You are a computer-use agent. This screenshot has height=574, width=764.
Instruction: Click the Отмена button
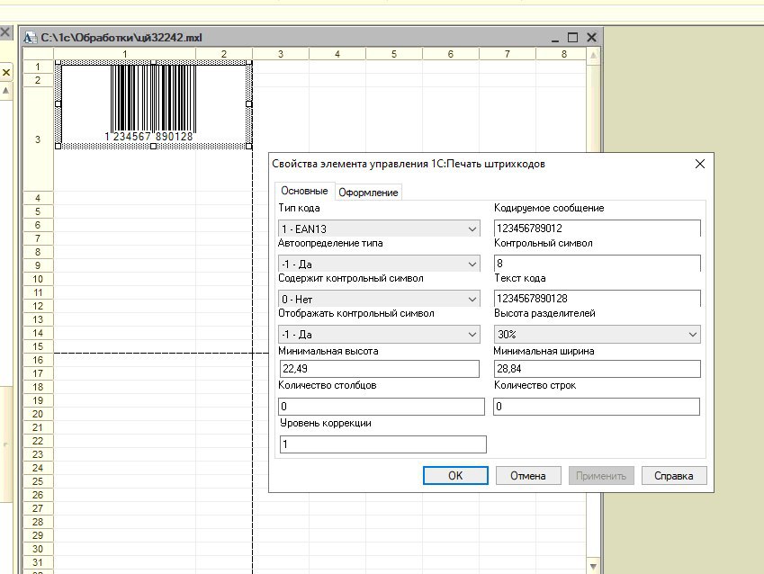[528, 476]
